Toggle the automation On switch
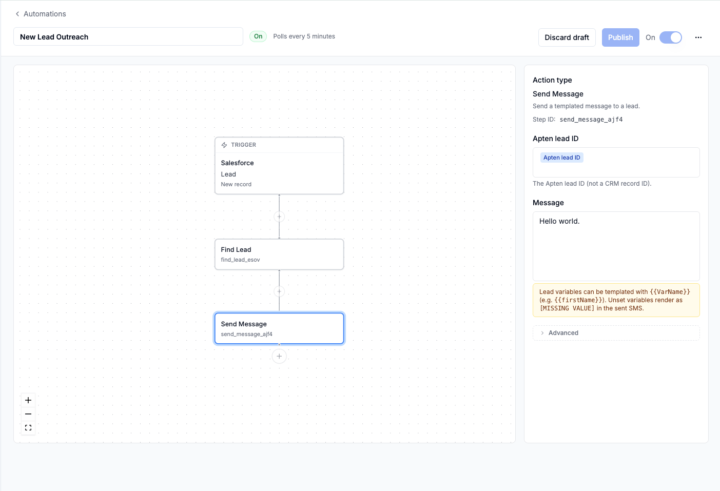 pos(671,37)
